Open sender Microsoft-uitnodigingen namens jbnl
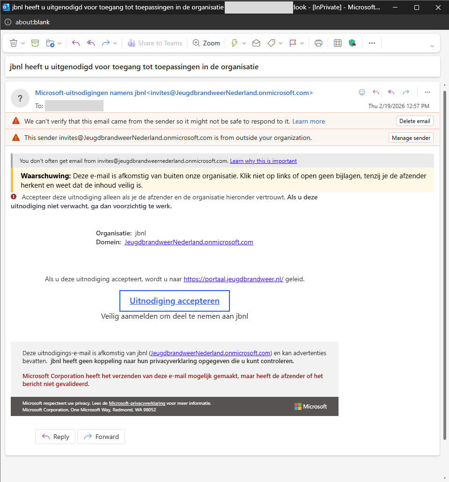Viewport: 449px width, 482px height. pyautogui.click(x=174, y=93)
